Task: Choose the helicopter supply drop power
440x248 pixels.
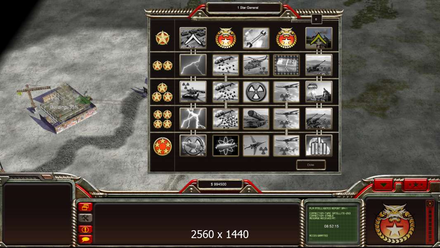Action: 255,65
